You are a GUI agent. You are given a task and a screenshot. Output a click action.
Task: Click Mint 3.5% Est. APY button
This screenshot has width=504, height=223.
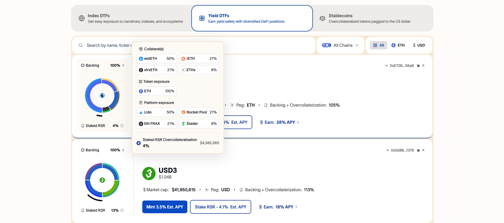tap(165, 207)
